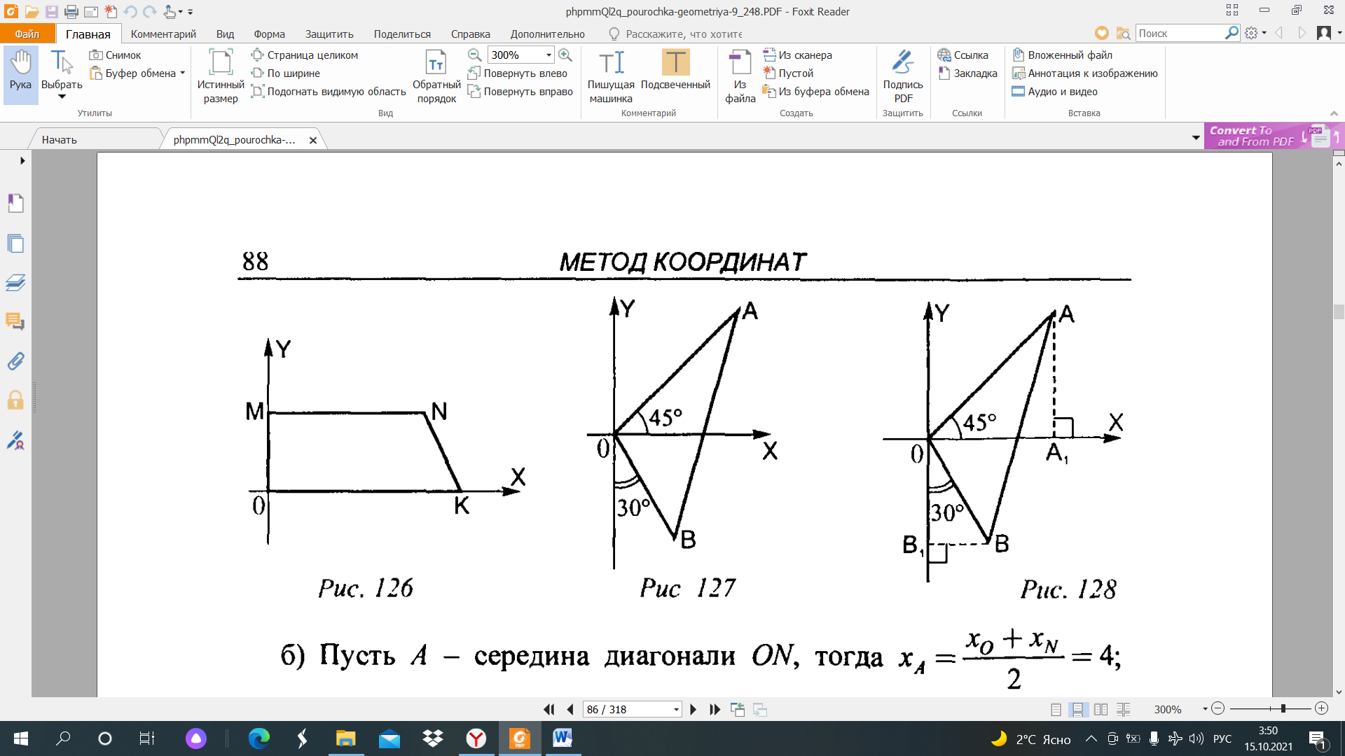This screenshot has height=756, width=1345.
Task: Collapse the ribbon with the chevron
Action: point(1333,113)
